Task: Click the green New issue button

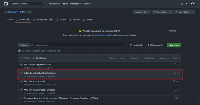Action: [174, 45]
